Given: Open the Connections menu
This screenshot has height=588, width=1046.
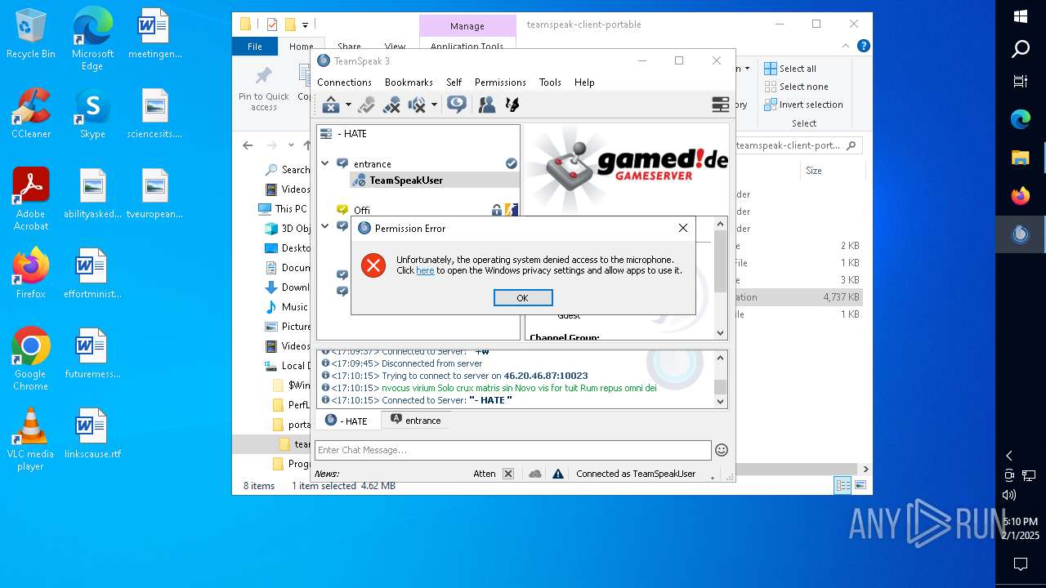Looking at the screenshot, I should (x=344, y=82).
